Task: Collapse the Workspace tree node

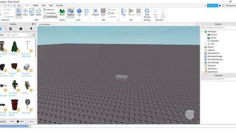Action: (202, 31)
